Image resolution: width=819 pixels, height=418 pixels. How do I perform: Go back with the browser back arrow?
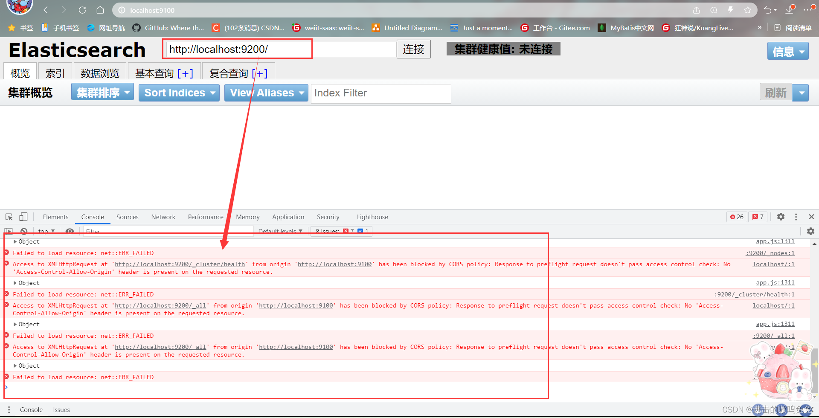click(x=46, y=10)
